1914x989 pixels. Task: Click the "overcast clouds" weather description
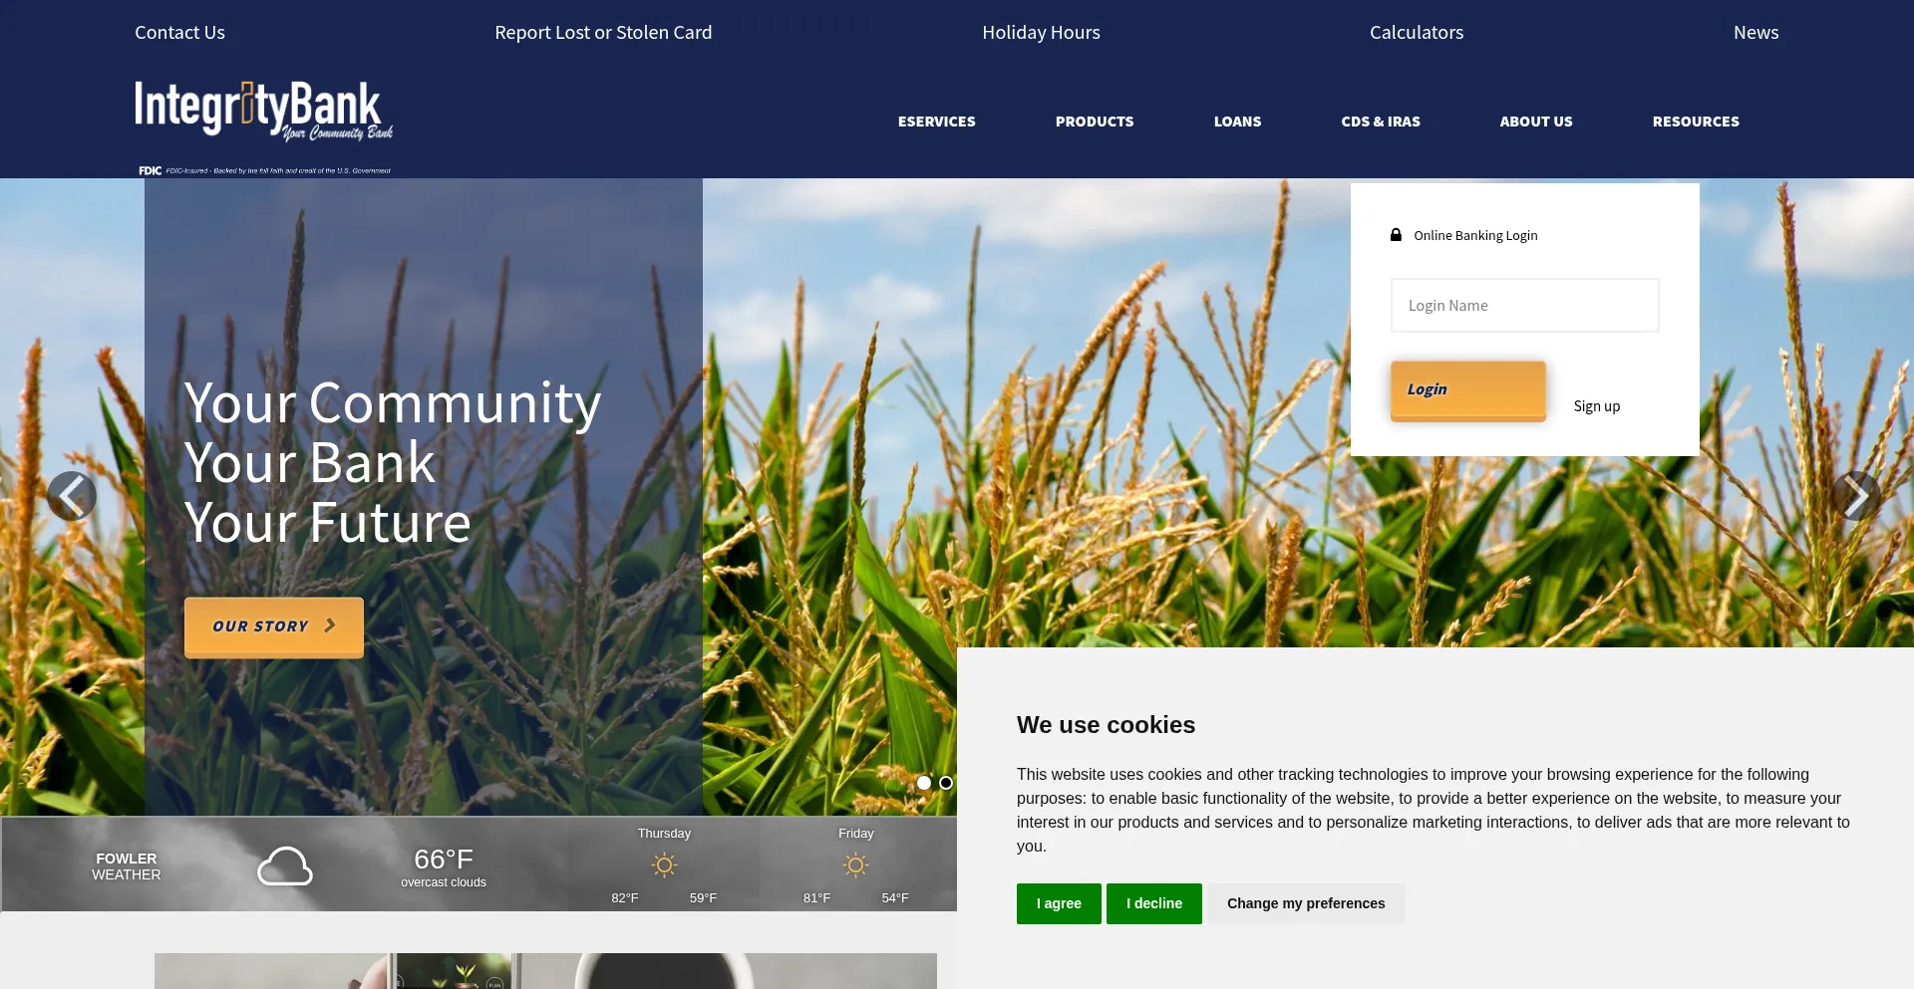point(444,882)
